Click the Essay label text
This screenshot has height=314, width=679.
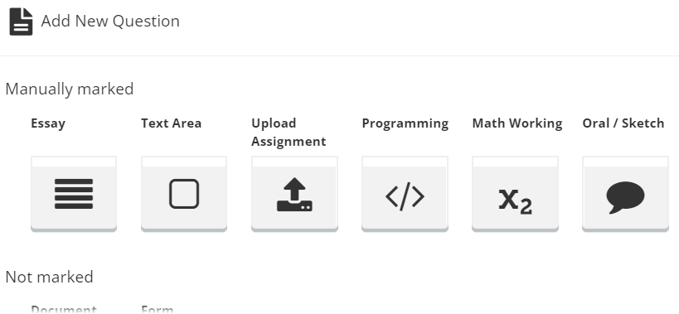[48, 123]
